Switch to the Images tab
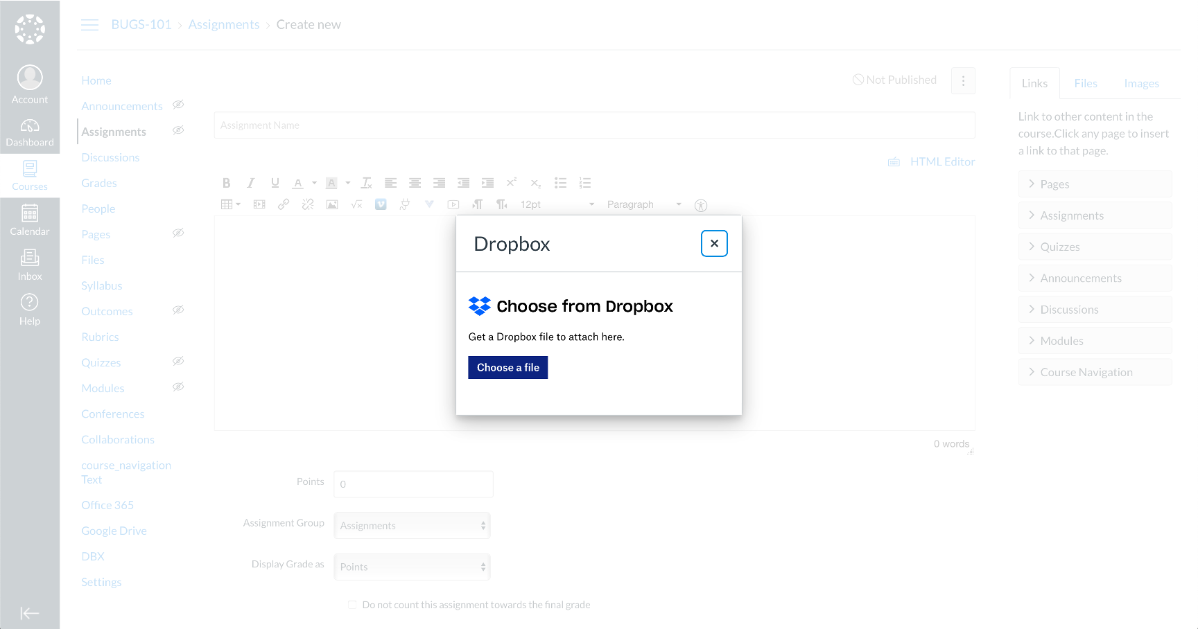 click(x=1141, y=84)
